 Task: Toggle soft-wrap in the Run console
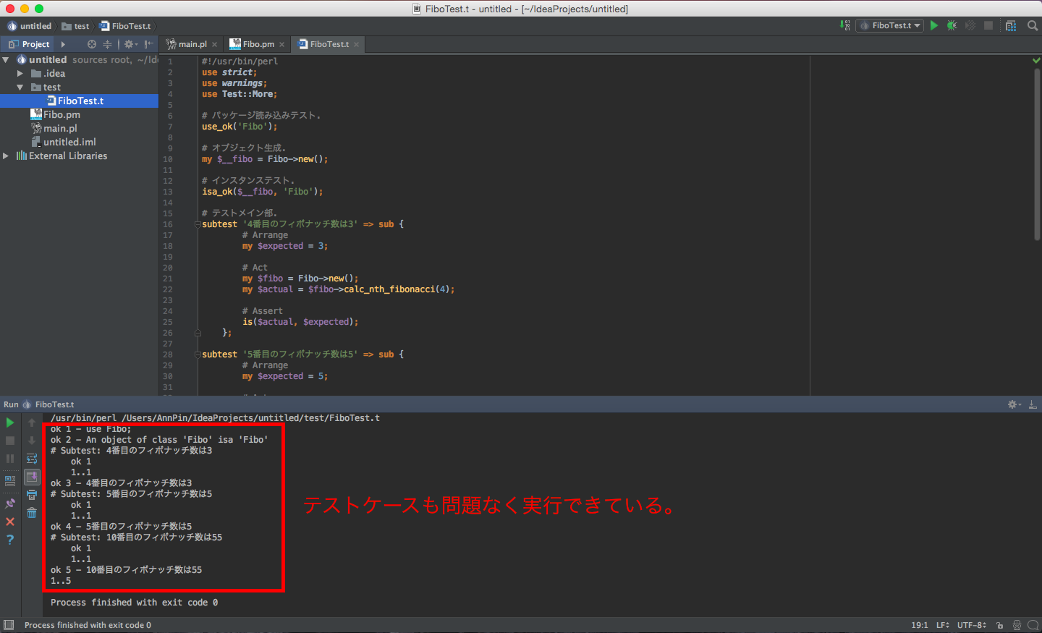32,459
